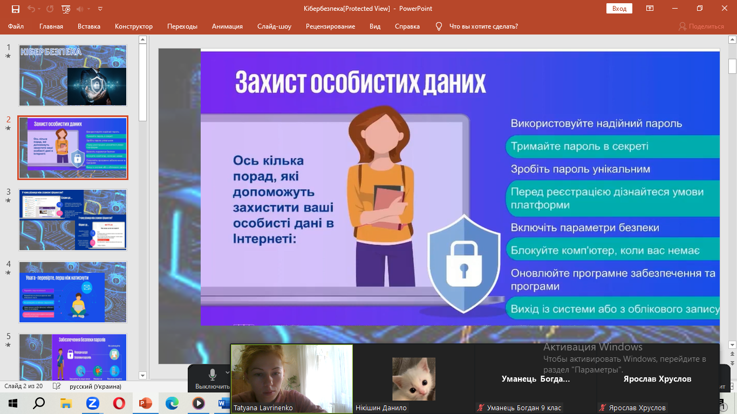The height and width of the screenshot is (414, 737).
Task: Click the 'Слайд 2 из 20' status text
Action: click(x=24, y=386)
